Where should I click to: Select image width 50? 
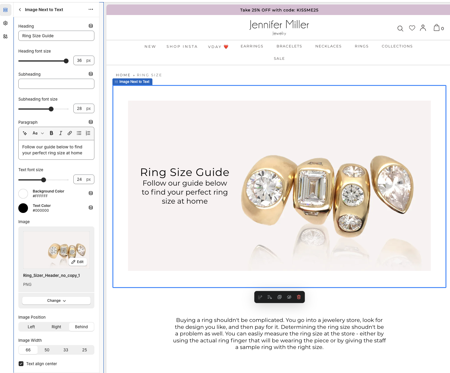[47, 350]
